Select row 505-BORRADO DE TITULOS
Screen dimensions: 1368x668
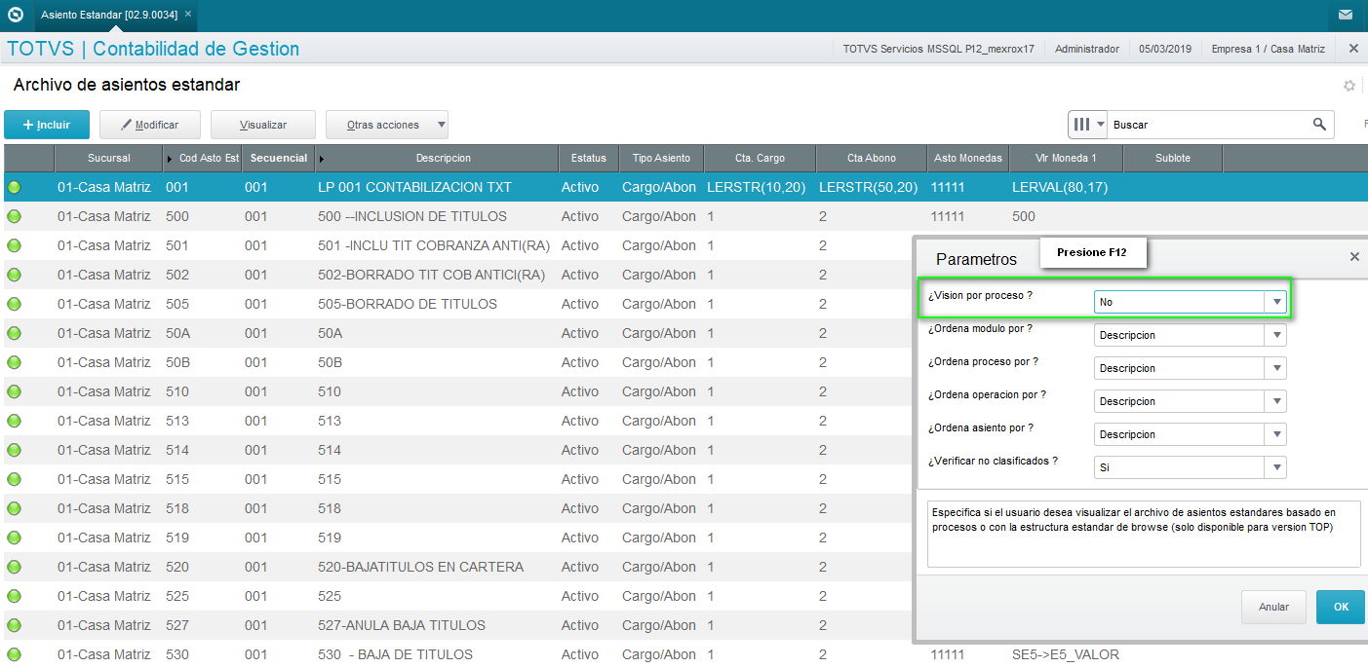point(456,304)
